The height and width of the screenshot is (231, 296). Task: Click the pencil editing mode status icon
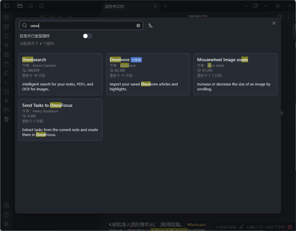coord(241,227)
